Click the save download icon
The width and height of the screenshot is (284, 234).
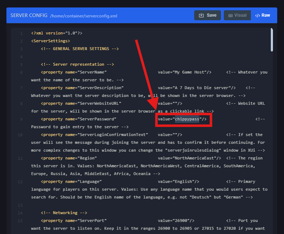[201, 15]
